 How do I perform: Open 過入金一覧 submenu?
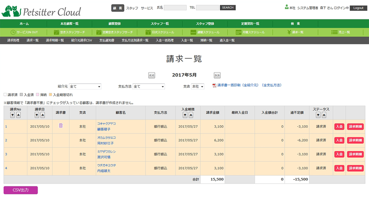pyautogui.click(x=227, y=40)
